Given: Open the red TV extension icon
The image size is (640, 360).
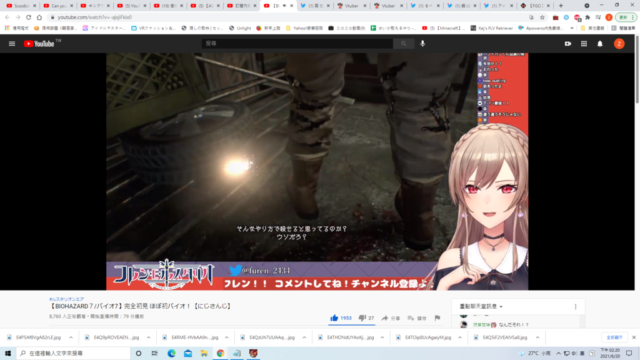Looking at the screenshot, I should point(556,17).
